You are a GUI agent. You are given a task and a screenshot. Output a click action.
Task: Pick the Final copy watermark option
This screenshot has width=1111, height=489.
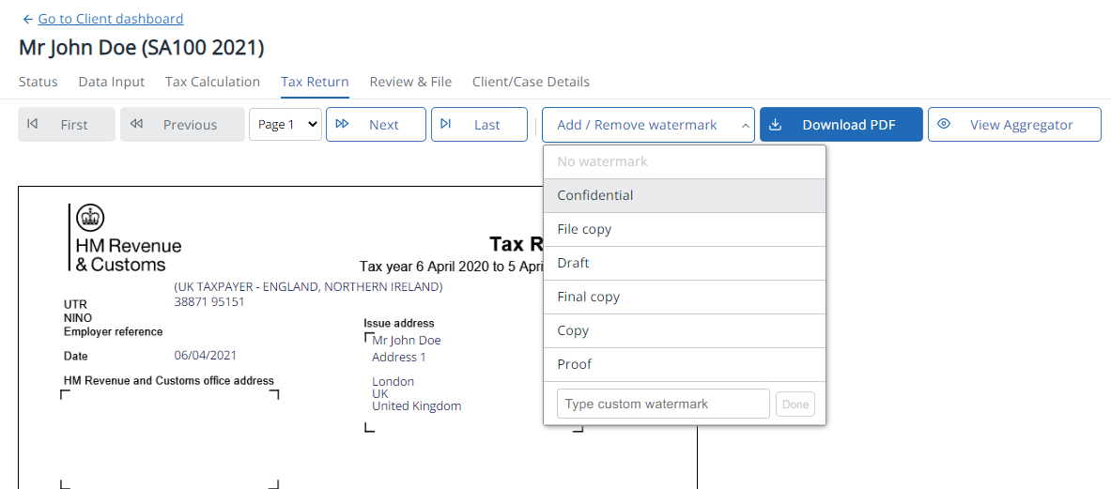588,297
